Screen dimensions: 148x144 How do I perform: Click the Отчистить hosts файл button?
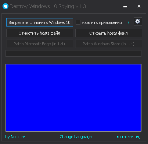tap(40, 33)
